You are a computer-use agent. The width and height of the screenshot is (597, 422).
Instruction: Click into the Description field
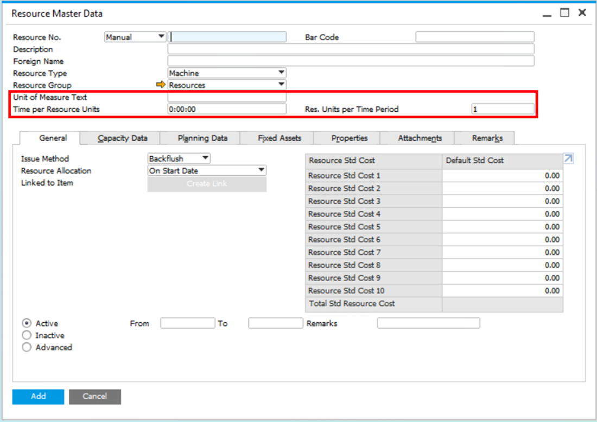click(351, 49)
